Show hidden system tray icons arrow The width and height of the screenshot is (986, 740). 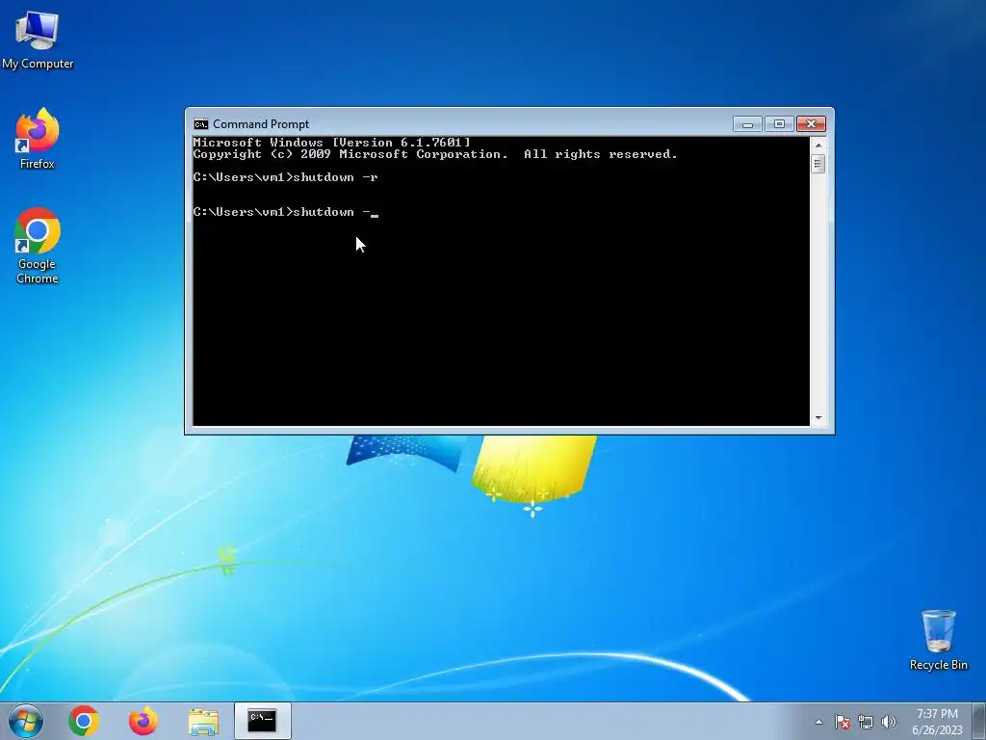(818, 722)
